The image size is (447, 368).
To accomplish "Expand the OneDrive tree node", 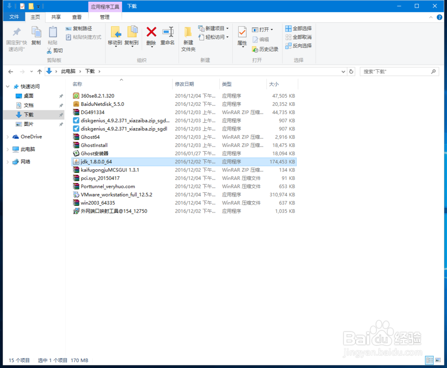I will point(8,137).
